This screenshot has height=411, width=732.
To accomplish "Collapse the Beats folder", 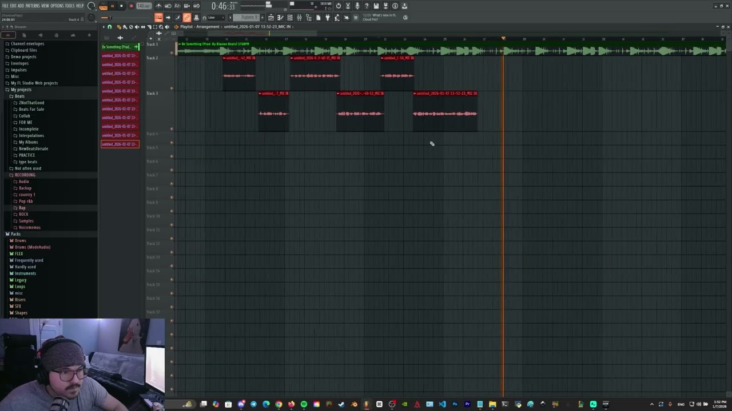I will (x=19, y=96).
